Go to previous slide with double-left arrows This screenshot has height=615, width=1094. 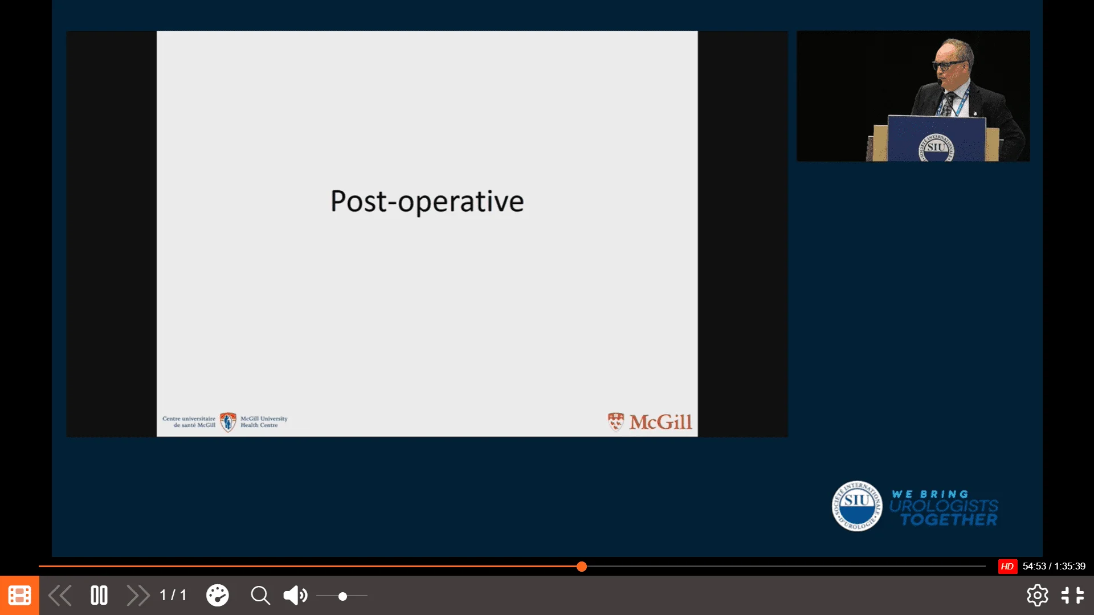[x=60, y=596]
